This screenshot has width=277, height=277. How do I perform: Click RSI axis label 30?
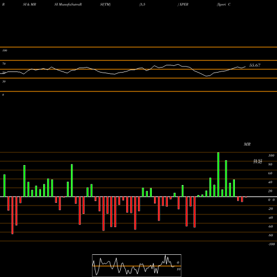(x=4, y=81)
